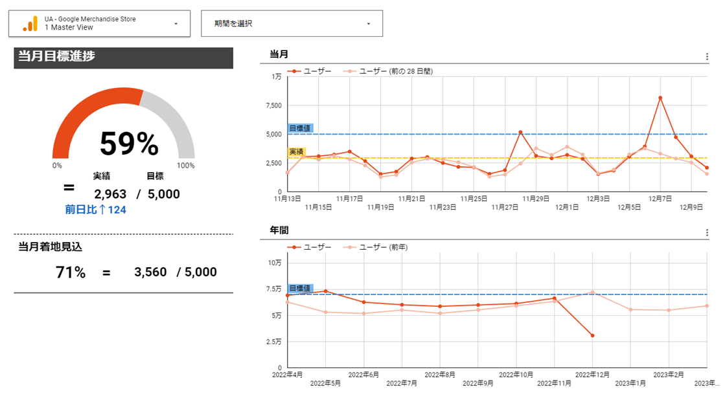The height and width of the screenshot is (407, 727).
Task: Toggle ユーザー (前年) legend series
Action: pyautogui.click(x=384, y=247)
